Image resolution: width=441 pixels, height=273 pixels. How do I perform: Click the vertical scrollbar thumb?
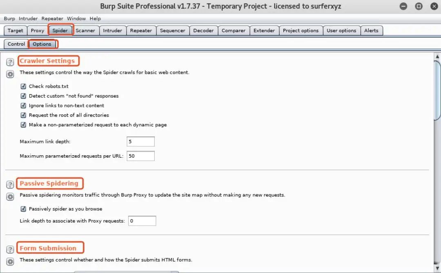tap(437, 90)
